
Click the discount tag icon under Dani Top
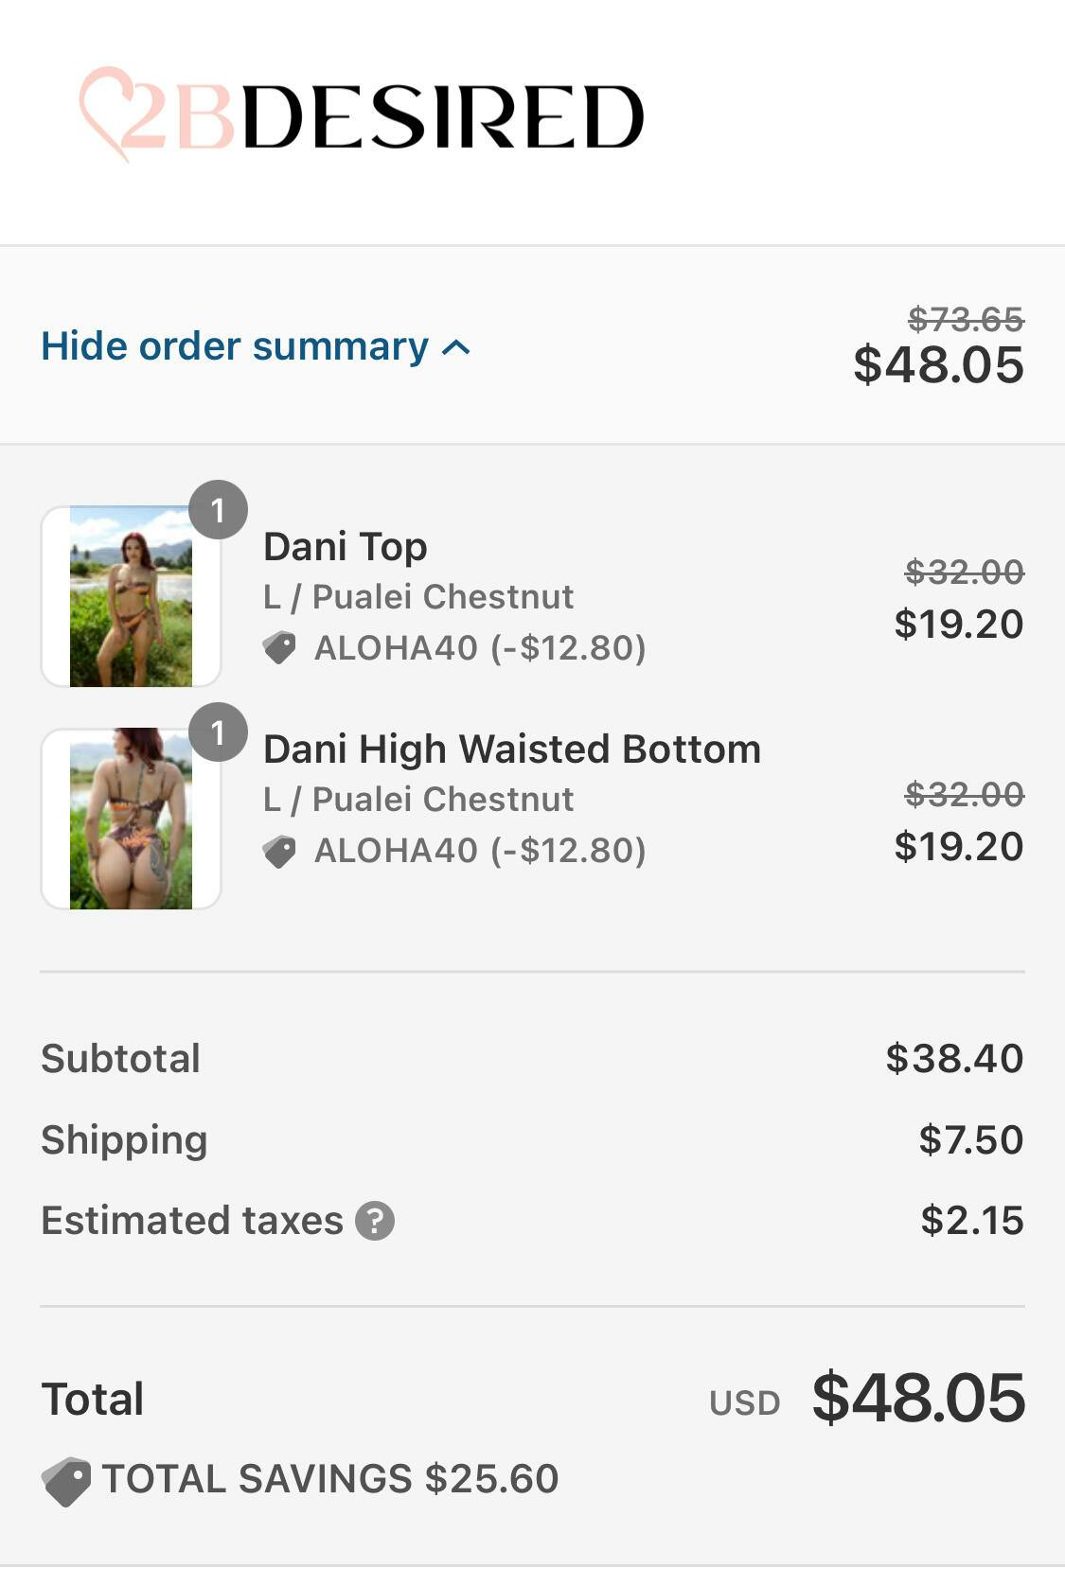coord(279,648)
